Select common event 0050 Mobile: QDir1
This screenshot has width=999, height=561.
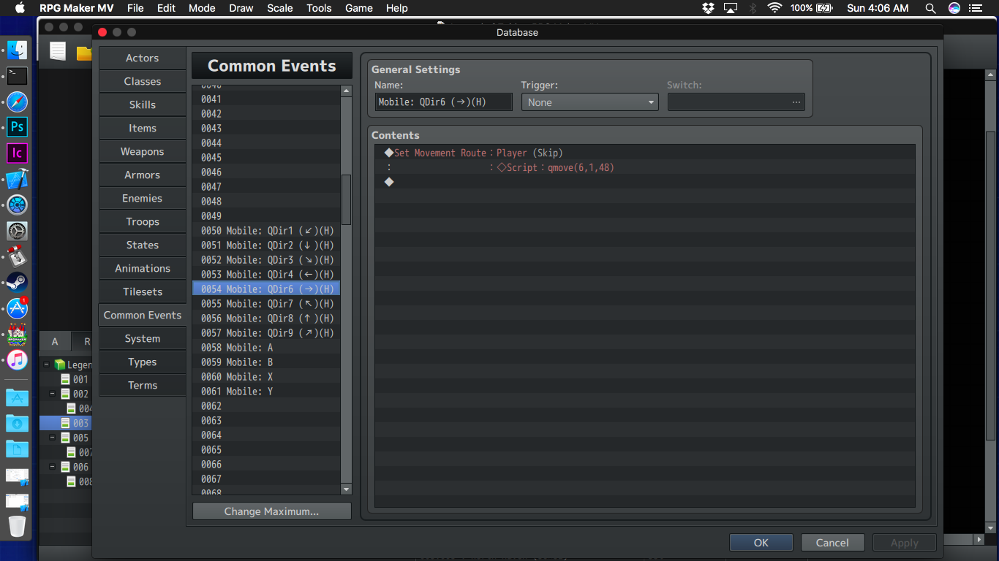[266, 231]
